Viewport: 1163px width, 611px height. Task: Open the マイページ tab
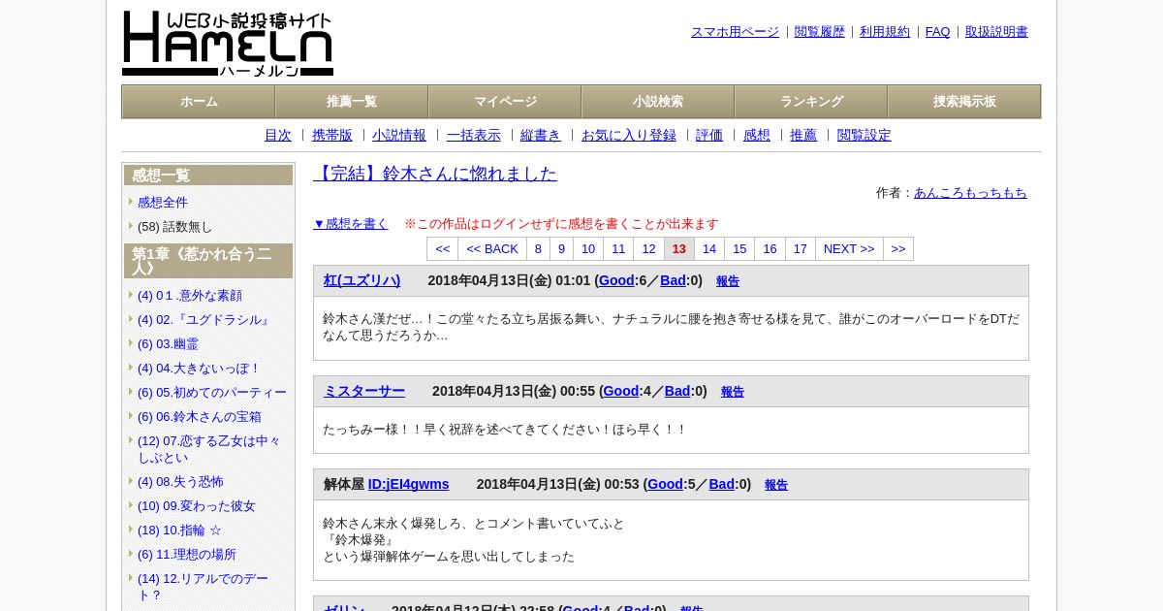pos(505,102)
